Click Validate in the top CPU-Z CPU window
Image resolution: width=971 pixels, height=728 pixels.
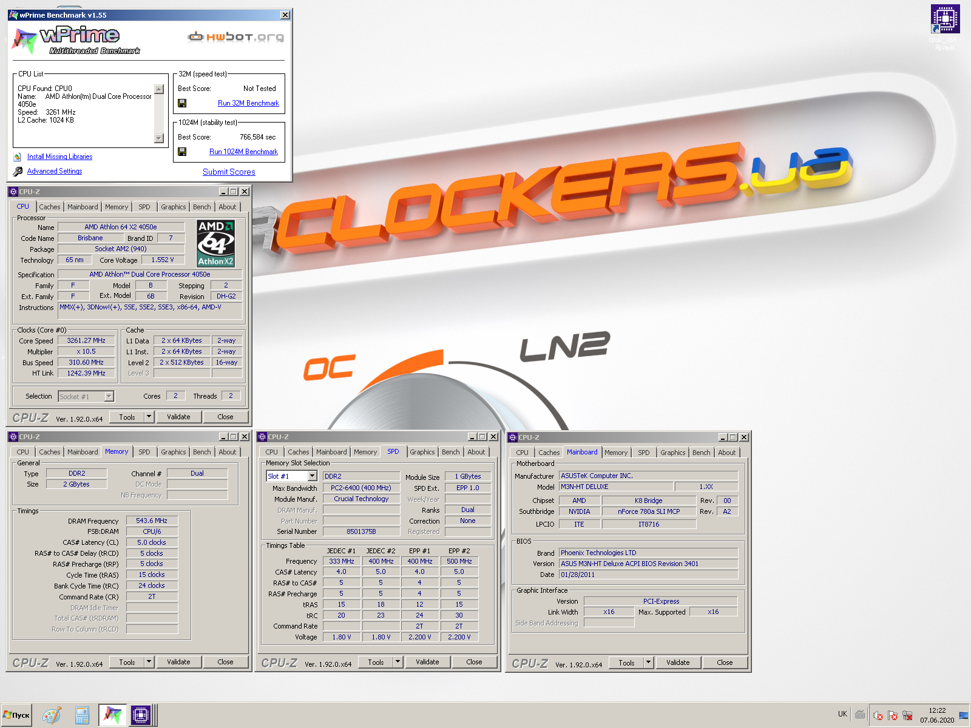[x=178, y=417]
